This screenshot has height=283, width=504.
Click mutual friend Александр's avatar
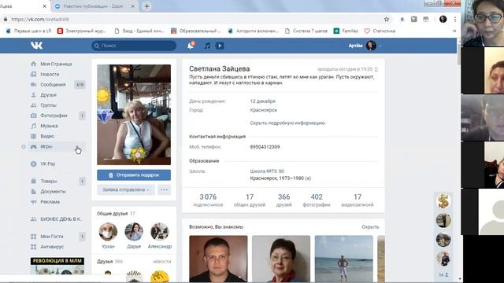(x=160, y=232)
